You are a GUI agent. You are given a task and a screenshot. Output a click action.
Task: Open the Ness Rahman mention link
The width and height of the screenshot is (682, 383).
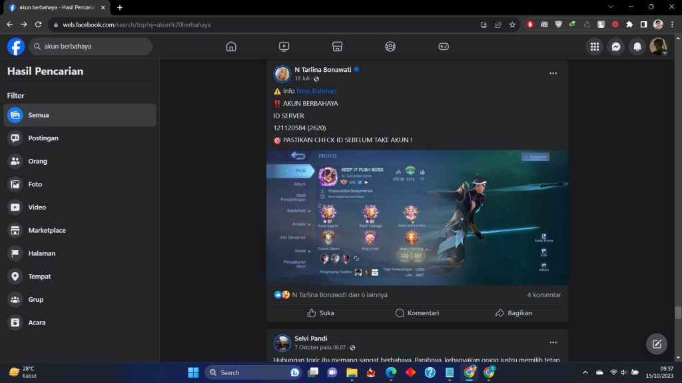coord(316,91)
